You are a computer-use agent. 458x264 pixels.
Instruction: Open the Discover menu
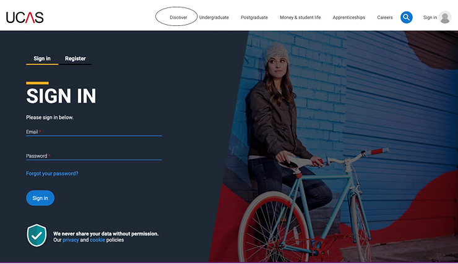point(178,17)
